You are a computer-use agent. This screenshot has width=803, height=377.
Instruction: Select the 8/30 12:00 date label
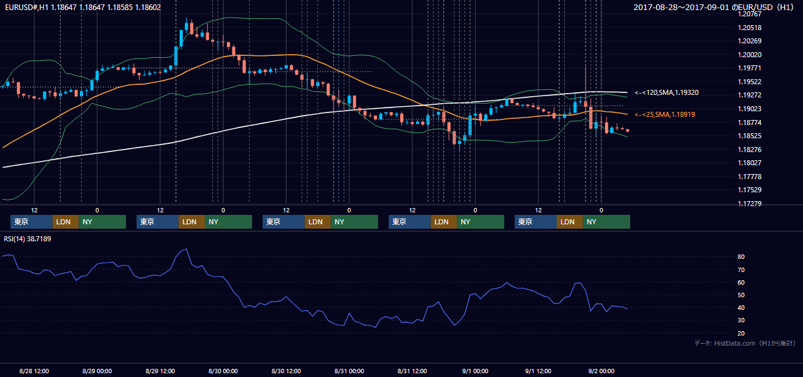point(286,371)
